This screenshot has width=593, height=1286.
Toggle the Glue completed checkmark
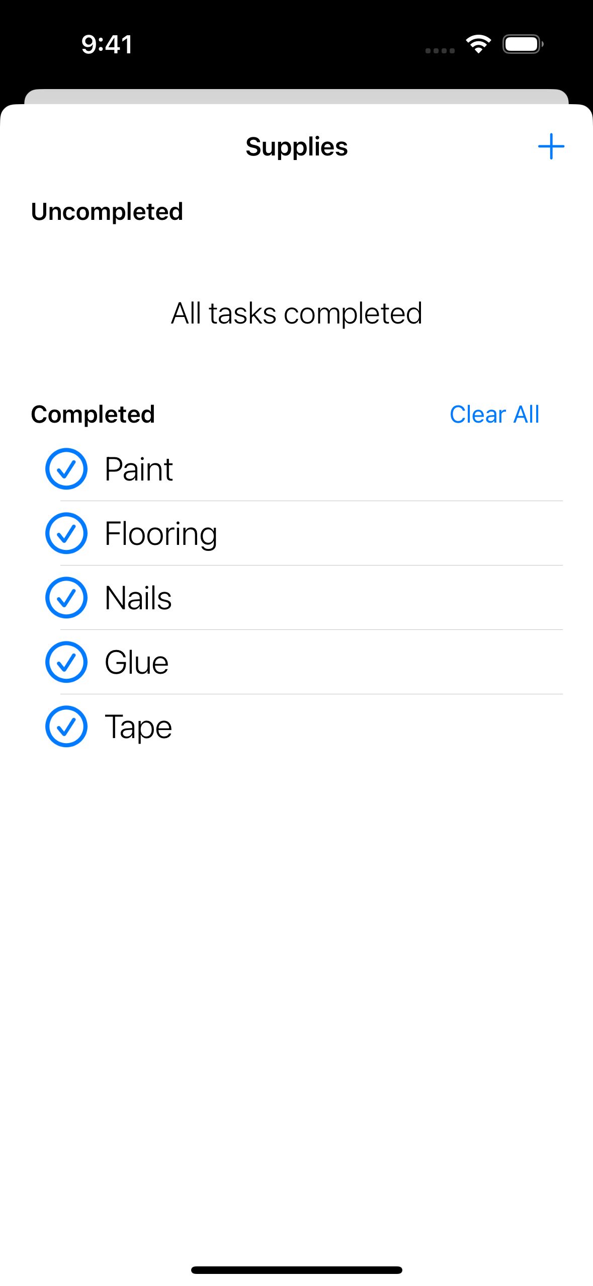66,662
